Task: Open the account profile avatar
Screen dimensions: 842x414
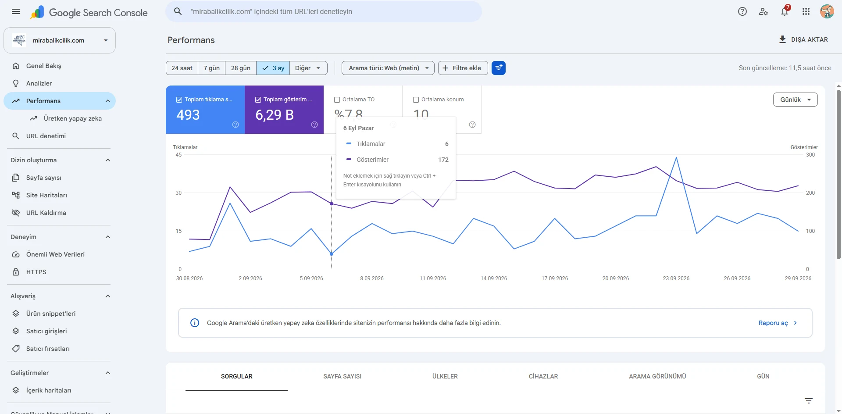Action: click(x=827, y=12)
